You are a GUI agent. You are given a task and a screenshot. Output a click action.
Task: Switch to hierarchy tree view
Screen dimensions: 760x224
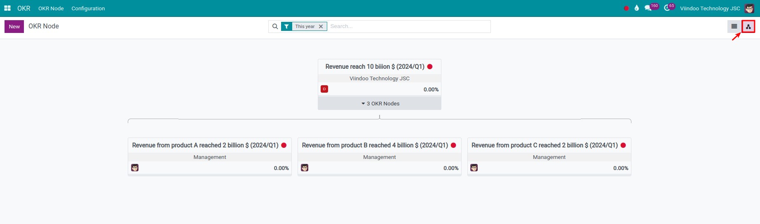(748, 26)
